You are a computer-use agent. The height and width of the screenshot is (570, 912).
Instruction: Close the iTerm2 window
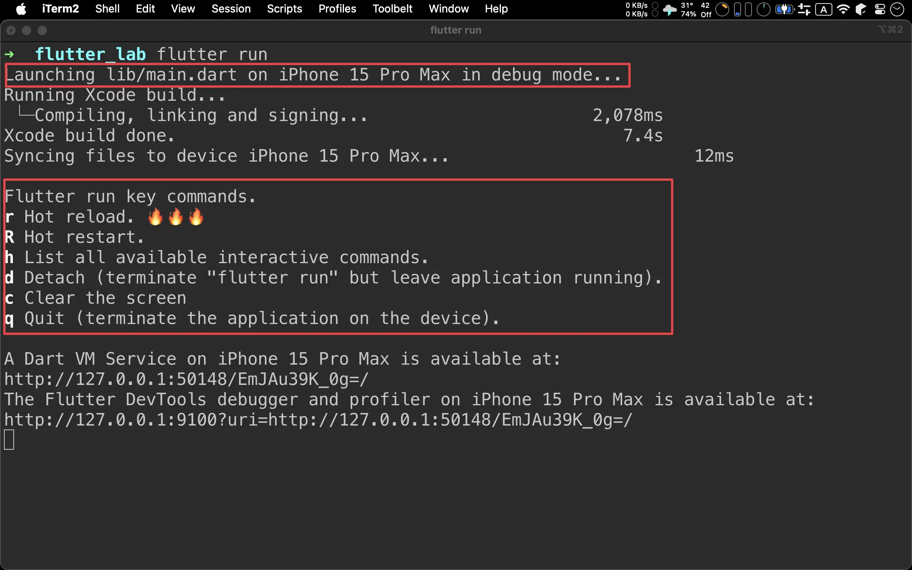[x=11, y=30]
